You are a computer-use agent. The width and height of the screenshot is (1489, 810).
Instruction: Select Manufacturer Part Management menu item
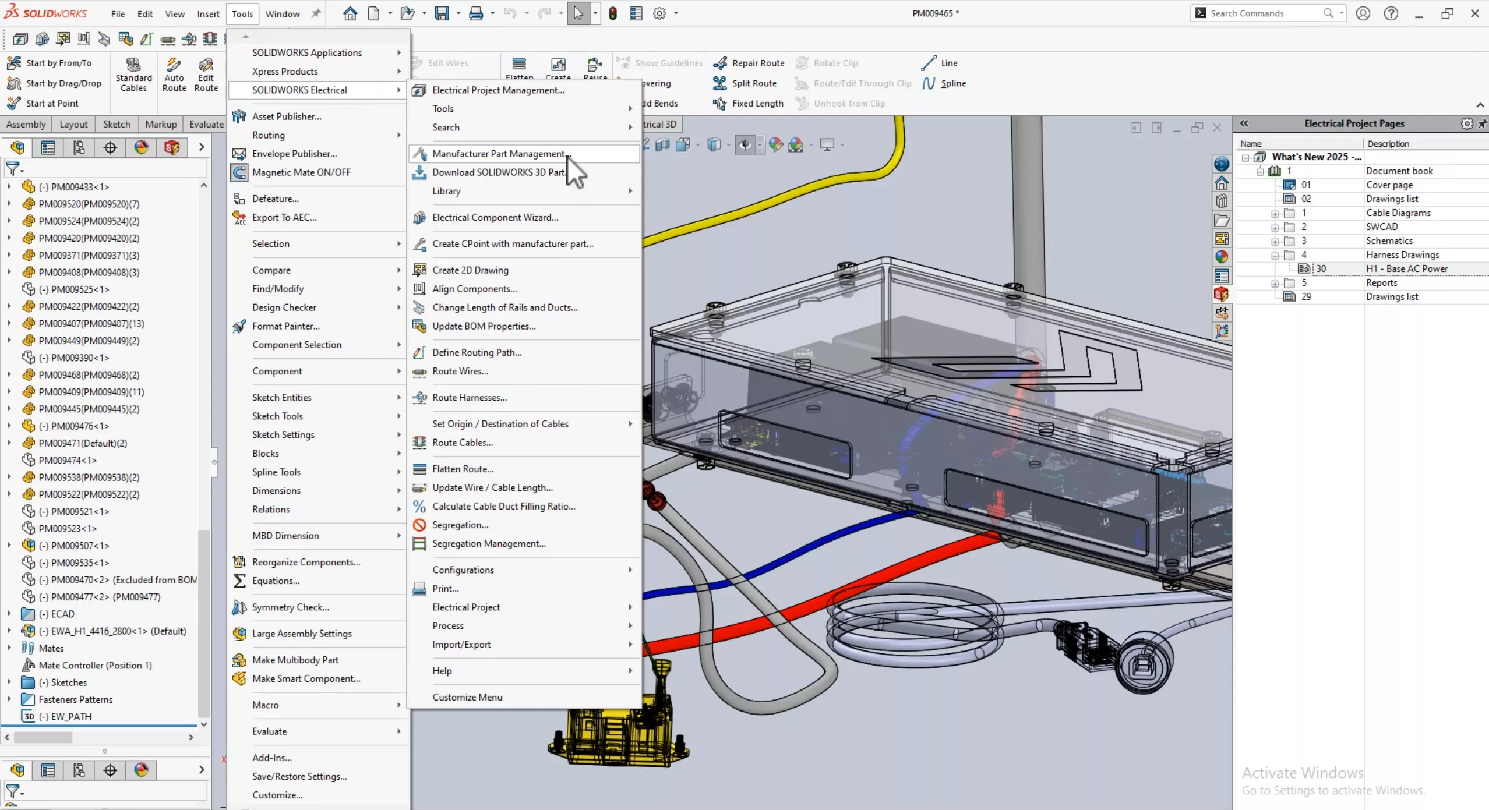524,154
